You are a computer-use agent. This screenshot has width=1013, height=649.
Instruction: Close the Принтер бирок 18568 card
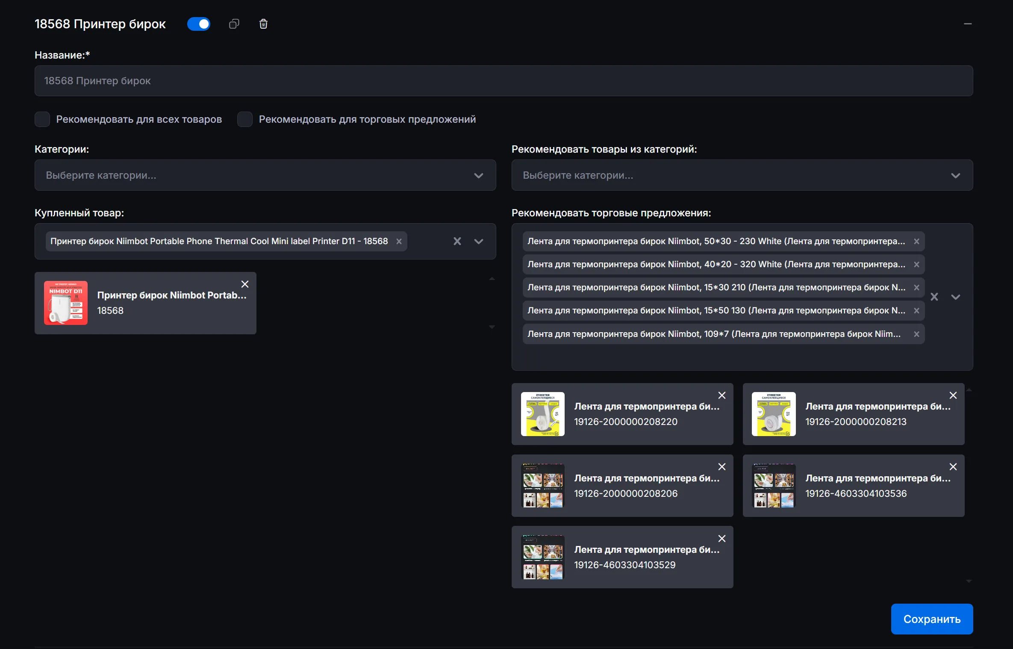tap(245, 284)
